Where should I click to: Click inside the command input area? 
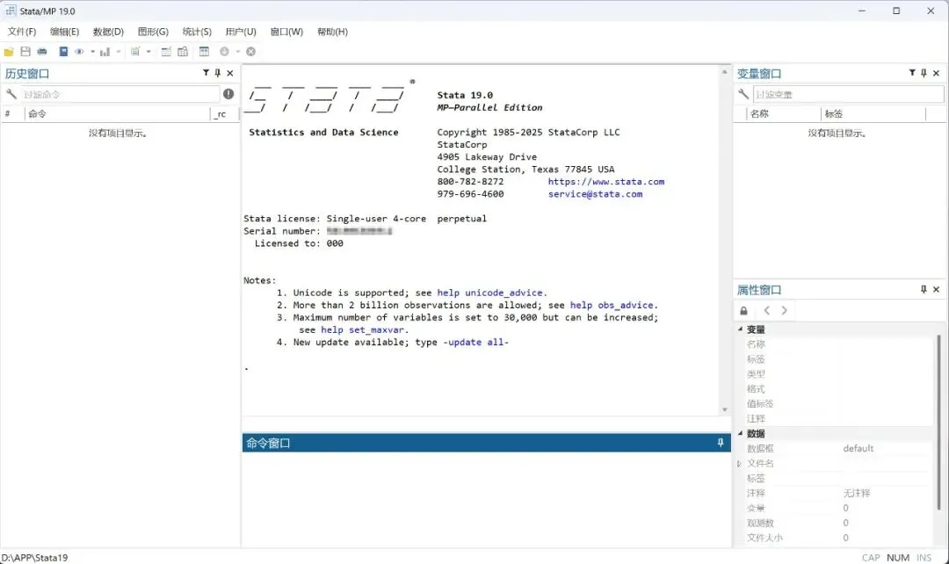pos(486,499)
